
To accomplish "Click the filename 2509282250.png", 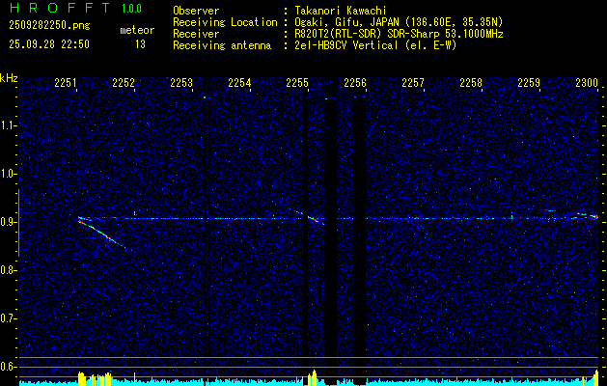I will click(x=49, y=26).
